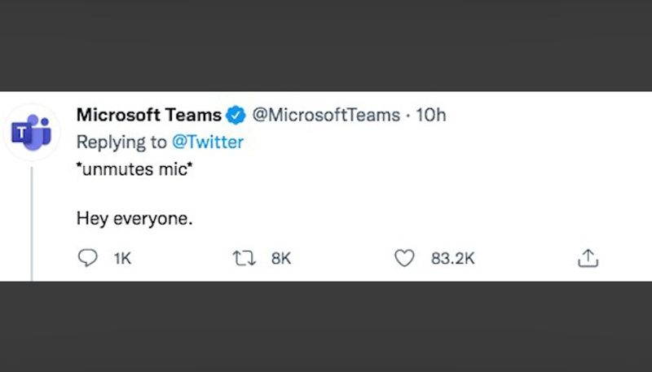Click the 83.2K likes count
652x372 pixels.
point(452,259)
